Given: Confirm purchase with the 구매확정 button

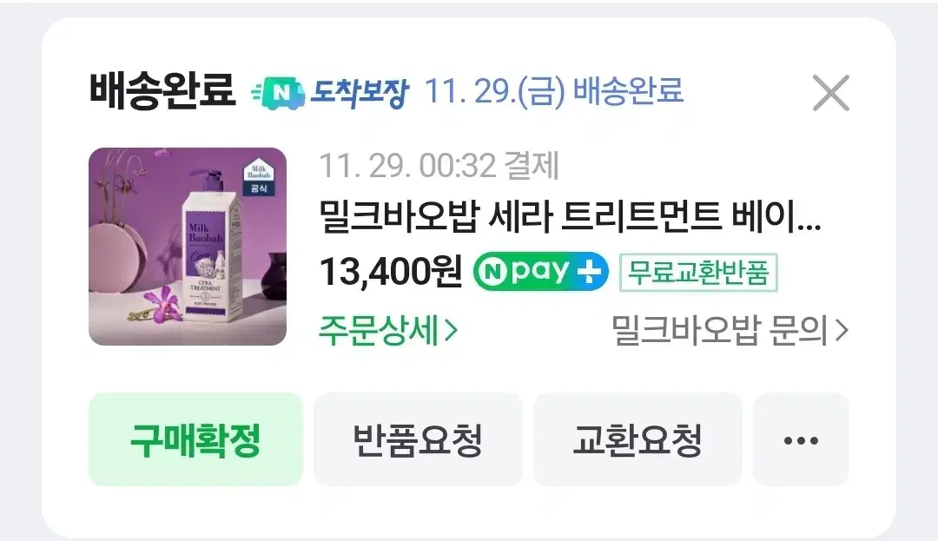Looking at the screenshot, I should click(196, 440).
